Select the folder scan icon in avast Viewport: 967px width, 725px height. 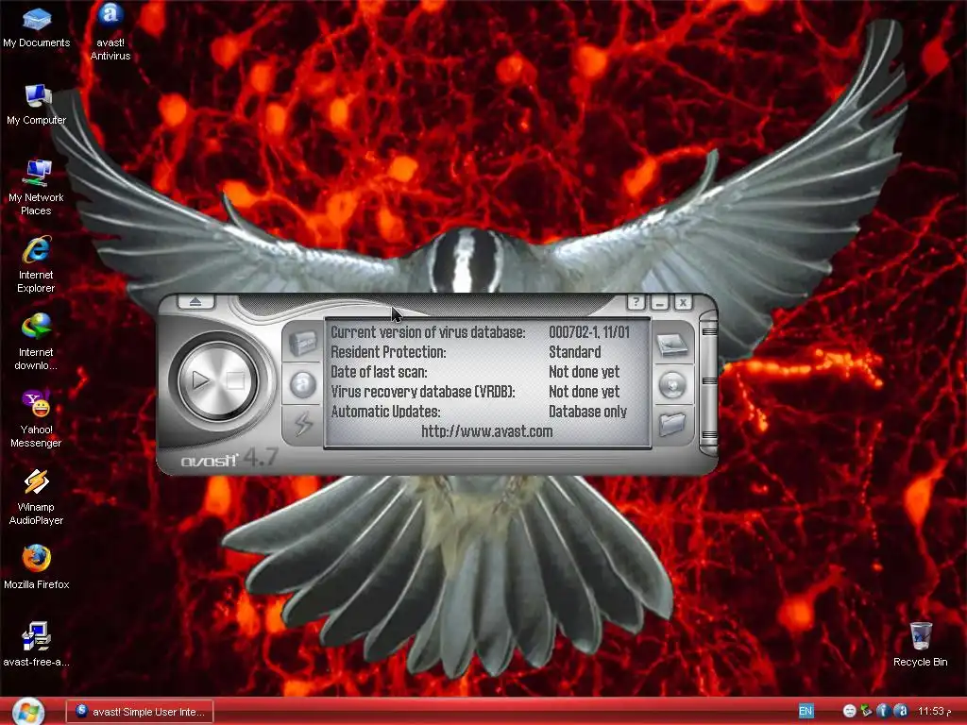(x=672, y=424)
